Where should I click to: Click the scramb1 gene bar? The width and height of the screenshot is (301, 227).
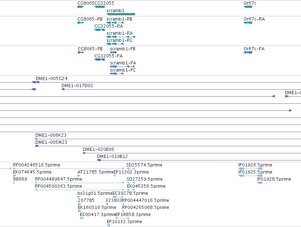[121, 14]
